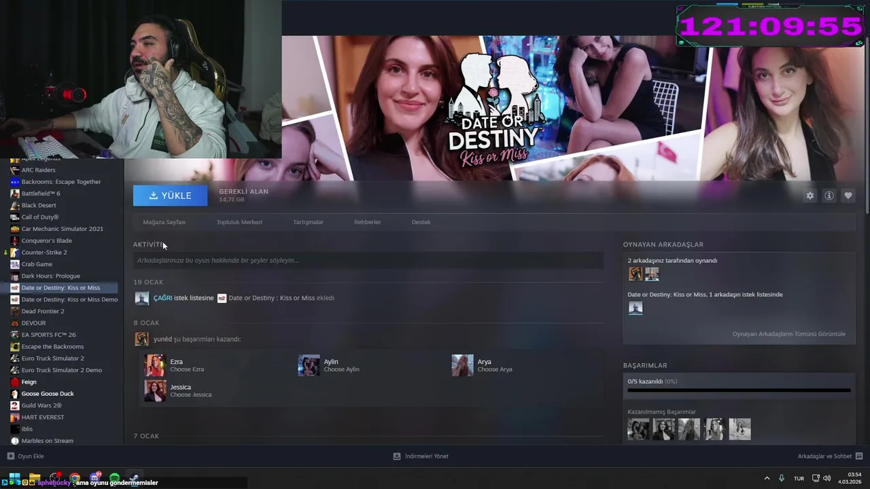Select Crab Game library icon
This screenshot has height=489, width=870.
(x=15, y=264)
